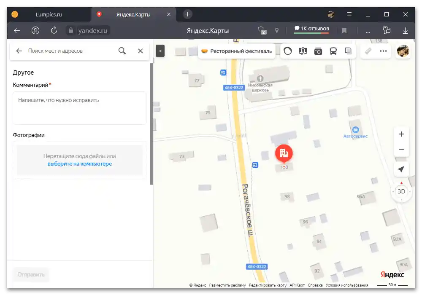This screenshot has height=295, width=422.
Task: Reload the page with the refresh icon
Action: coord(54,30)
